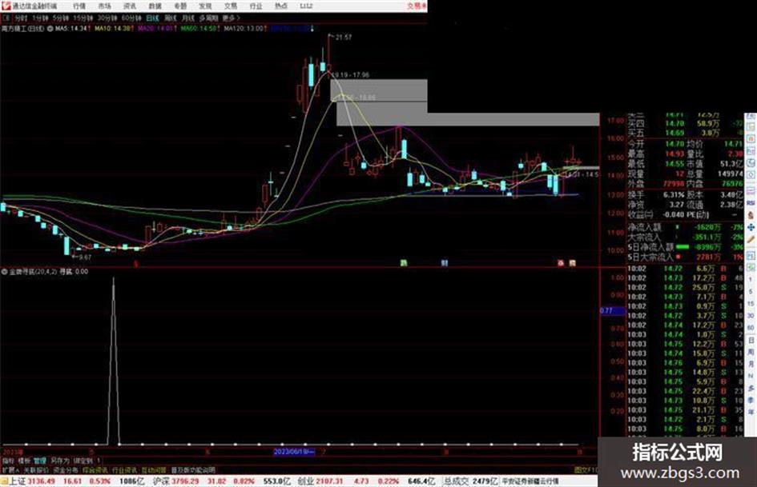Open the 热点 menu
The width and height of the screenshot is (757, 487).
coord(281,6)
